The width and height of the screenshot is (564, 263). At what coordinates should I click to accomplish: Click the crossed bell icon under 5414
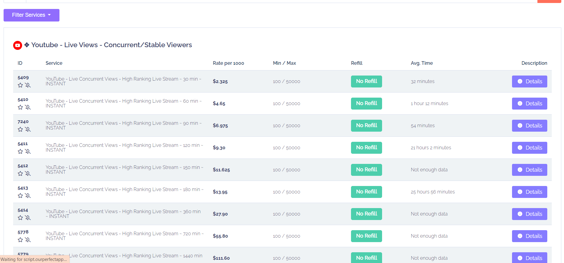[28, 218]
